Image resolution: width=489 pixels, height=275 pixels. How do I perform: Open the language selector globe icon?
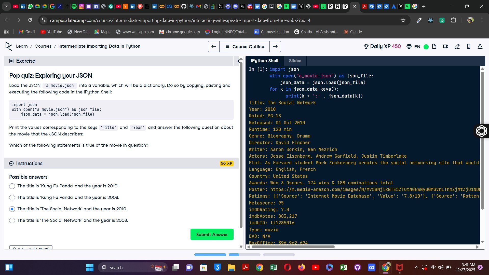[409, 46]
